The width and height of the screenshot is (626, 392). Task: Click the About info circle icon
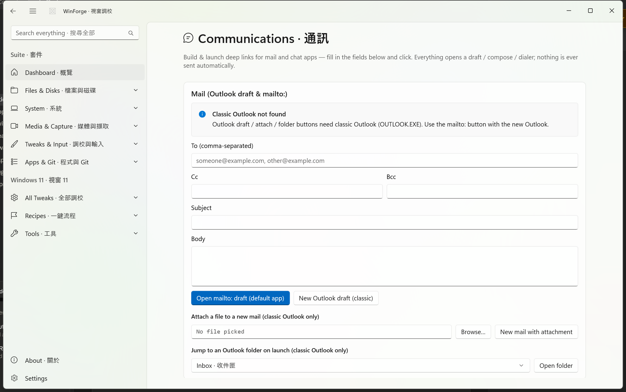14,360
